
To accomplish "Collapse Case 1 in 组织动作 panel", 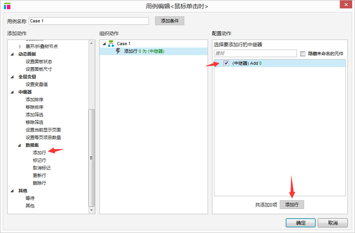I will tap(104, 44).
